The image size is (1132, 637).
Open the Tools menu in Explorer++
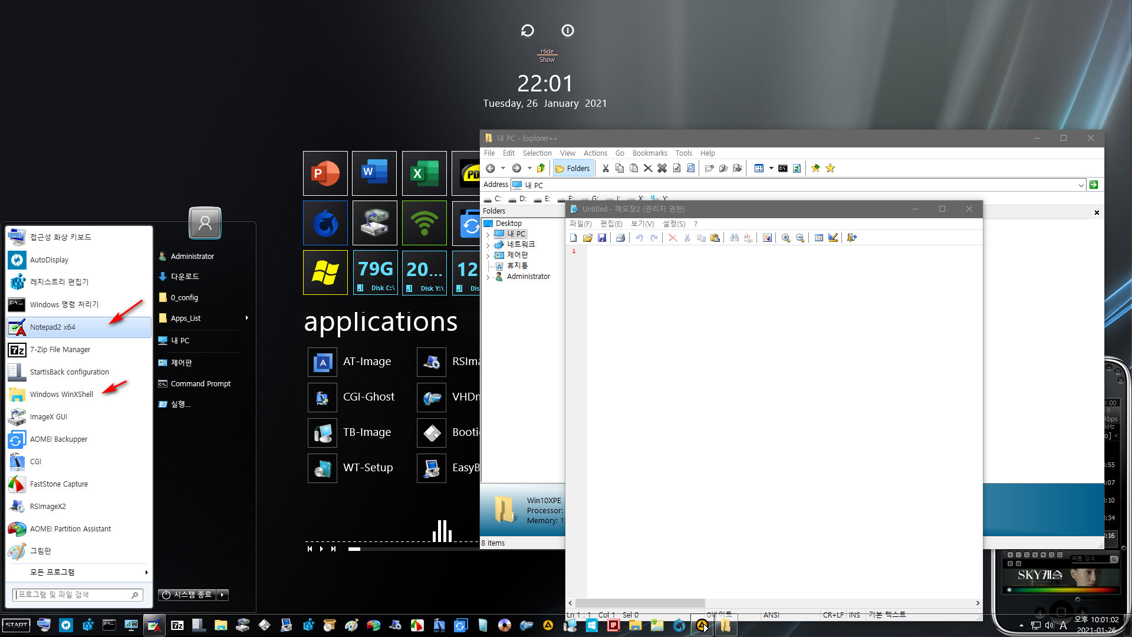[683, 153]
